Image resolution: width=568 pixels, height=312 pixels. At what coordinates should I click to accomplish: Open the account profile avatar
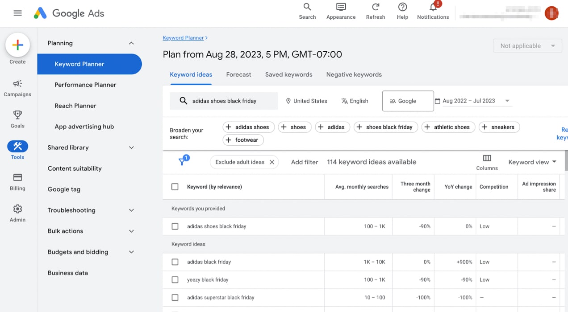tap(551, 13)
